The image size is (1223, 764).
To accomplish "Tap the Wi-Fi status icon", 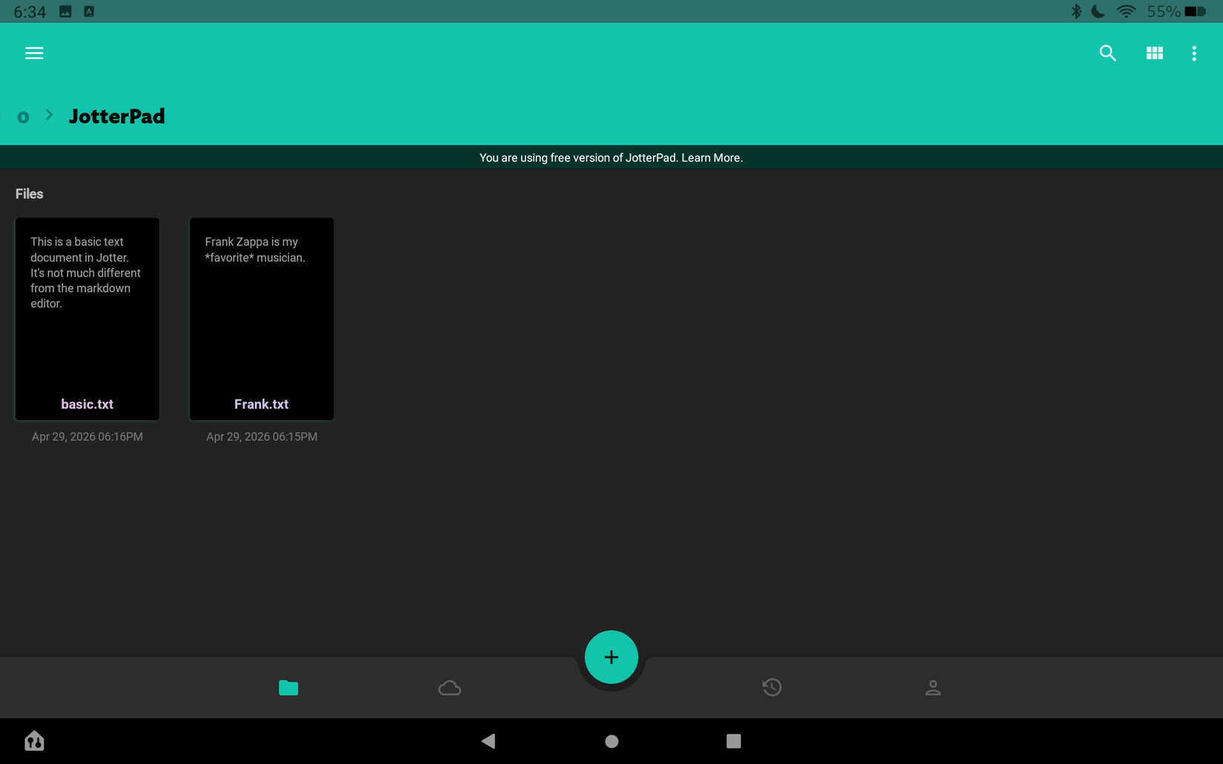I will click(x=1126, y=12).
